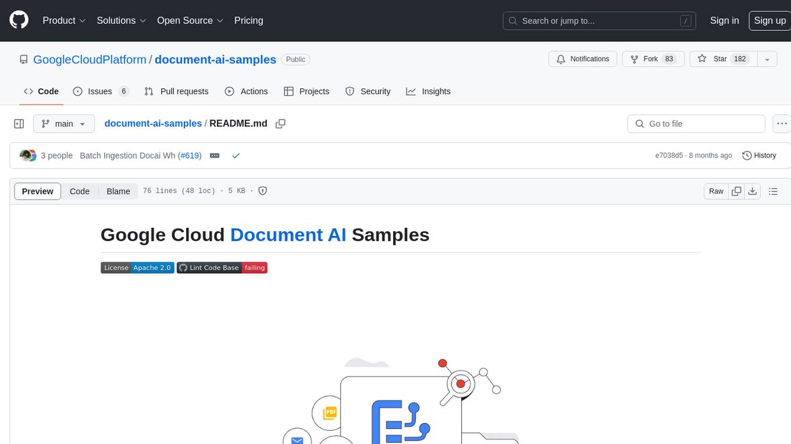Open the document-ai-samples repository link in the header
The image size is (791, 444).
(215, 59)
